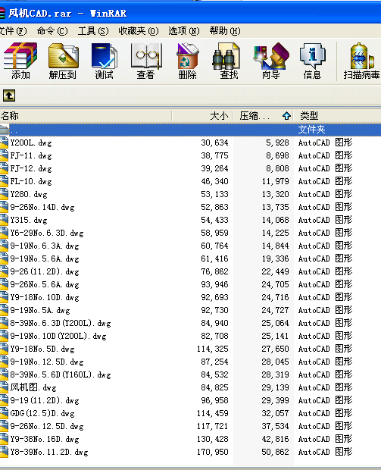Sort by 类型 column header
This screenshot has width=381, height=470.
(338, 116)
